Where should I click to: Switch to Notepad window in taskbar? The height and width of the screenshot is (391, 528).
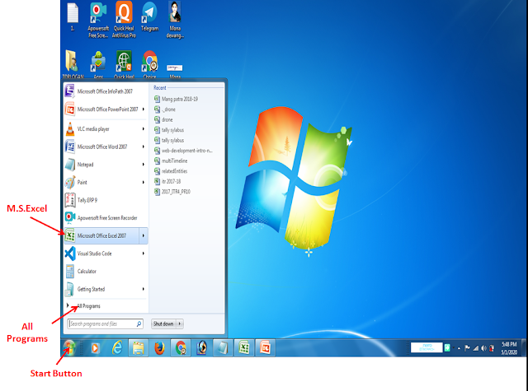[223, 348]
